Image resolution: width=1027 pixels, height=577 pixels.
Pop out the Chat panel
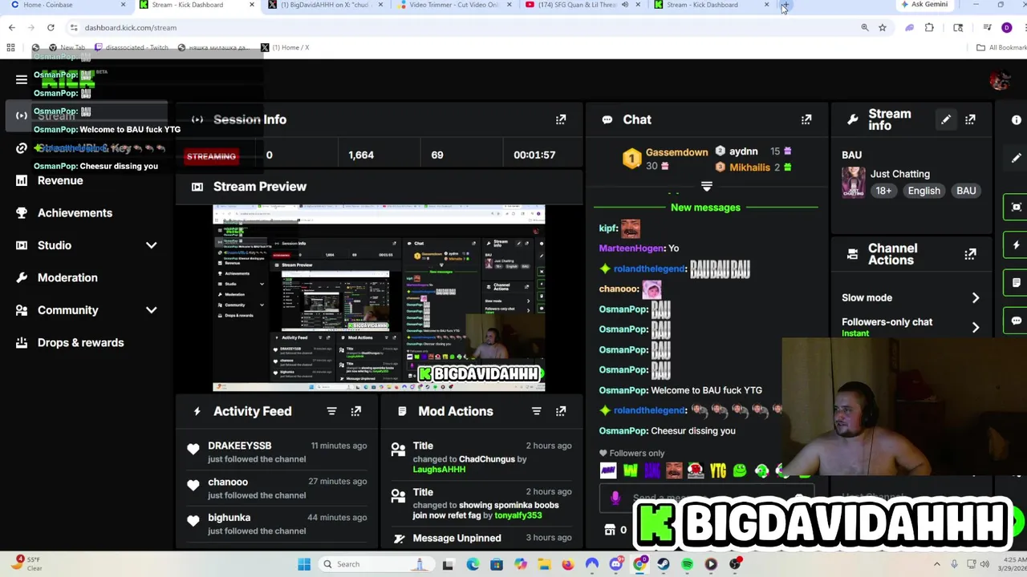point(806,119)
